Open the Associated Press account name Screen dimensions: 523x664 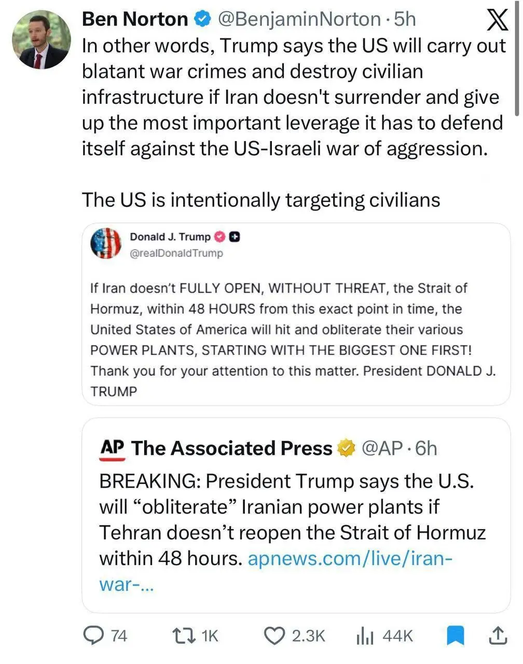[x=231, y=448]
